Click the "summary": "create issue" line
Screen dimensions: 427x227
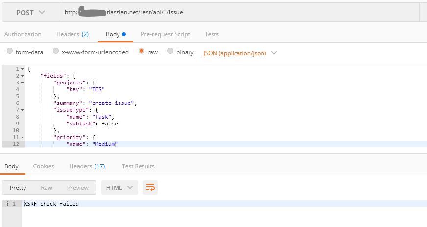(95, 103)
